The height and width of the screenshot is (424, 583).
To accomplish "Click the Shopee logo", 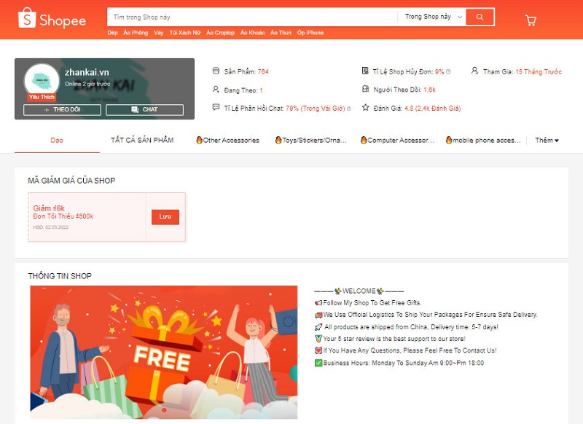I will coord(52,20).
